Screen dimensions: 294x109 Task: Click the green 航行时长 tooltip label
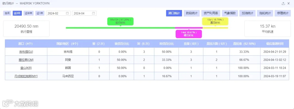coord(120,21)
